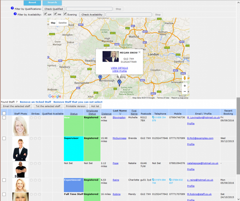Email M_Lovingdon@hotmail.co.uk
The image size is (240, 201).
(x=203, y=117)
